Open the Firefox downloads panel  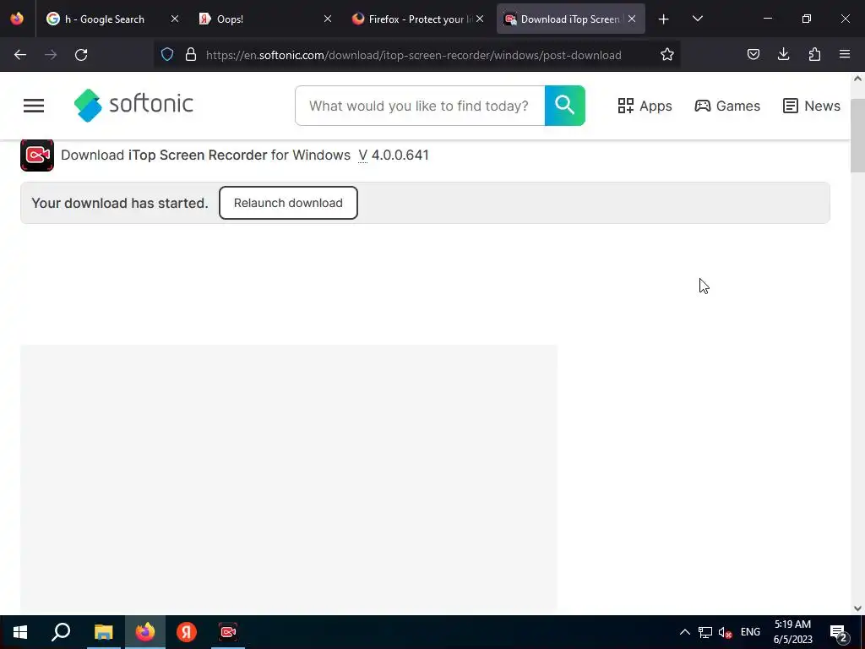[783, 55]
